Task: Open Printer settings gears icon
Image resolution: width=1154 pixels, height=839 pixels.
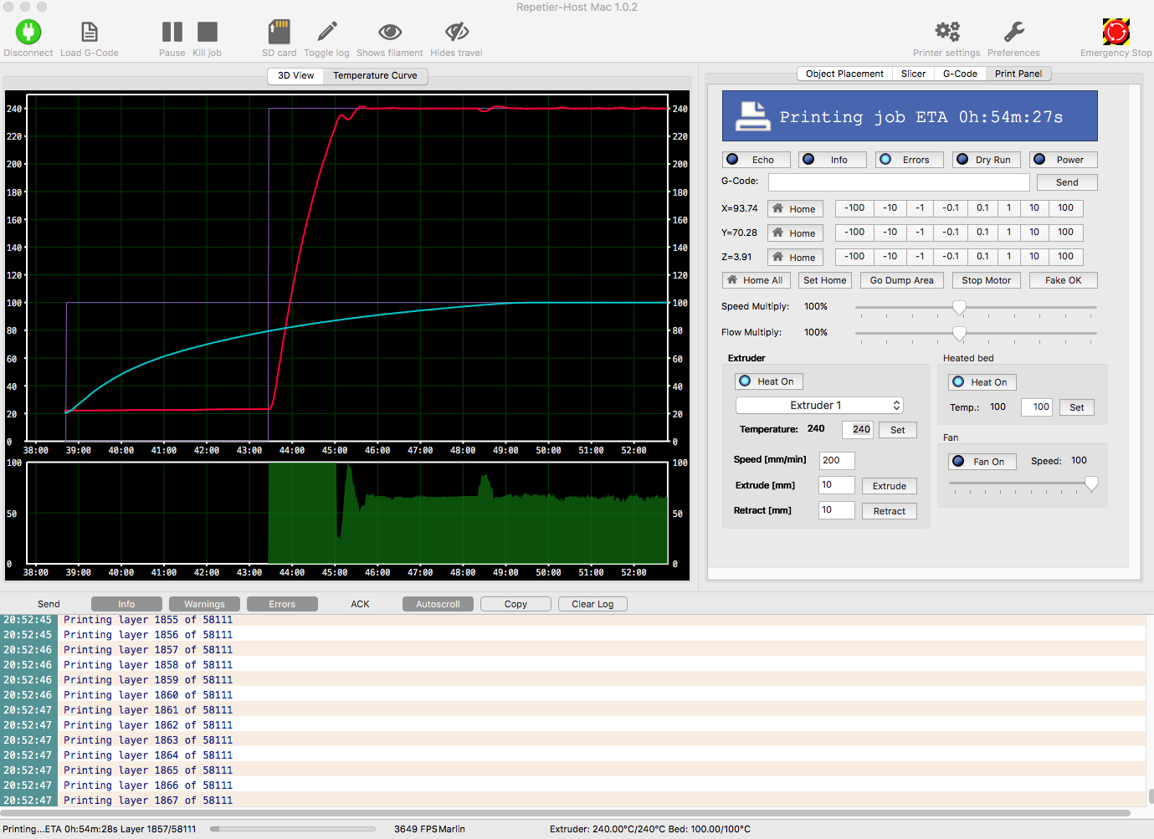Action: tap(946, 33)
